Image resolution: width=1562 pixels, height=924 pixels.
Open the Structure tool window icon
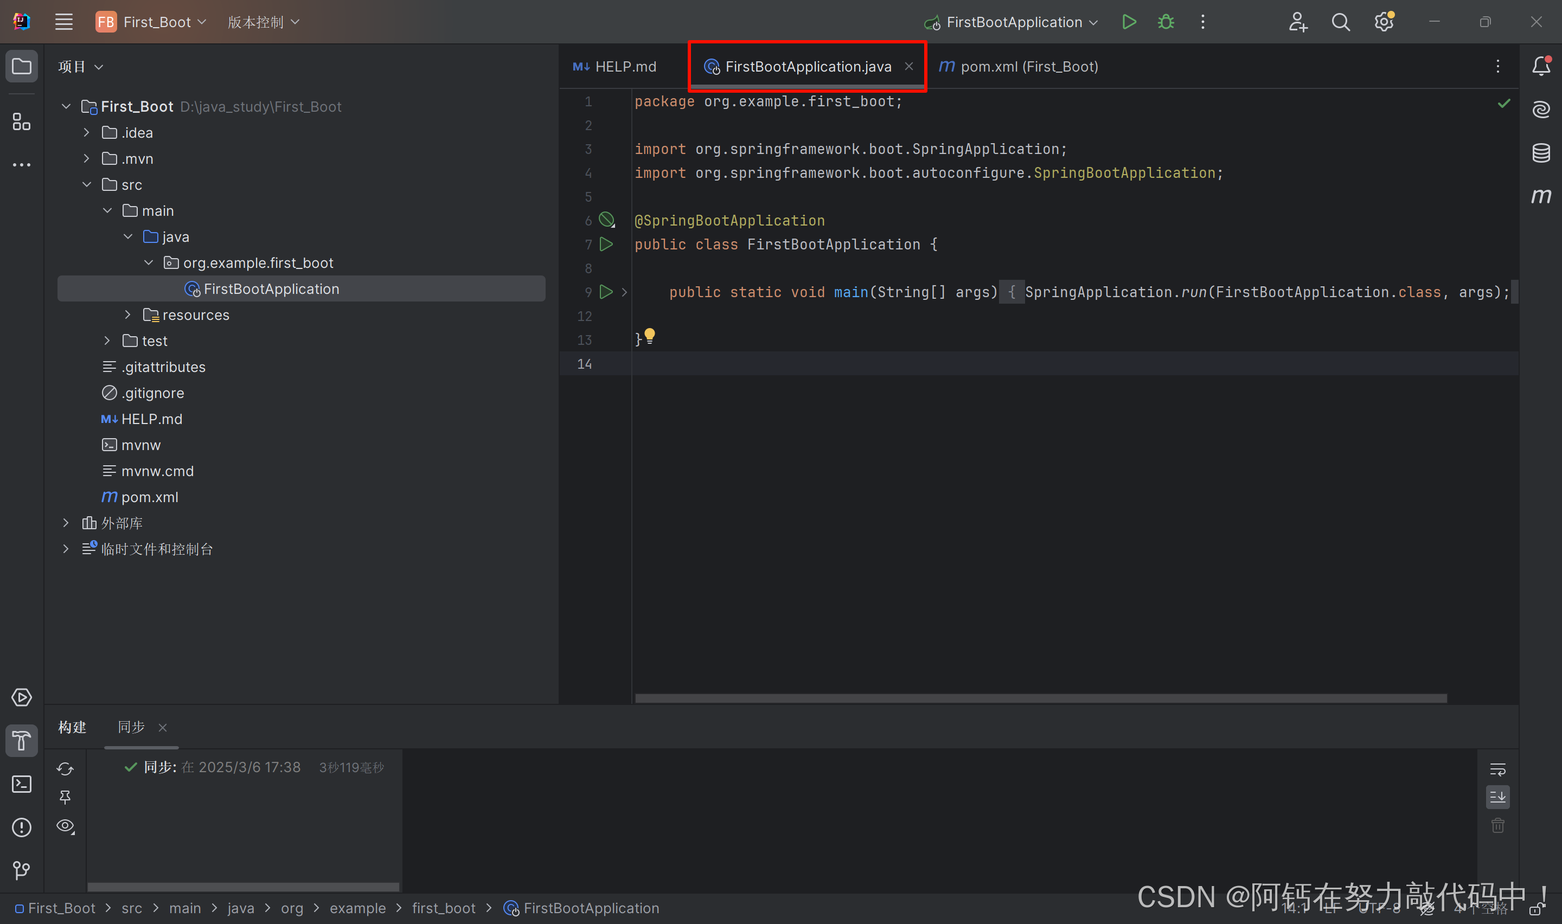pos(22,122)
